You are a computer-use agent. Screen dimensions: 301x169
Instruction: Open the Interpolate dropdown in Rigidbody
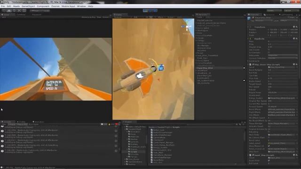click(x=283, y=55)
